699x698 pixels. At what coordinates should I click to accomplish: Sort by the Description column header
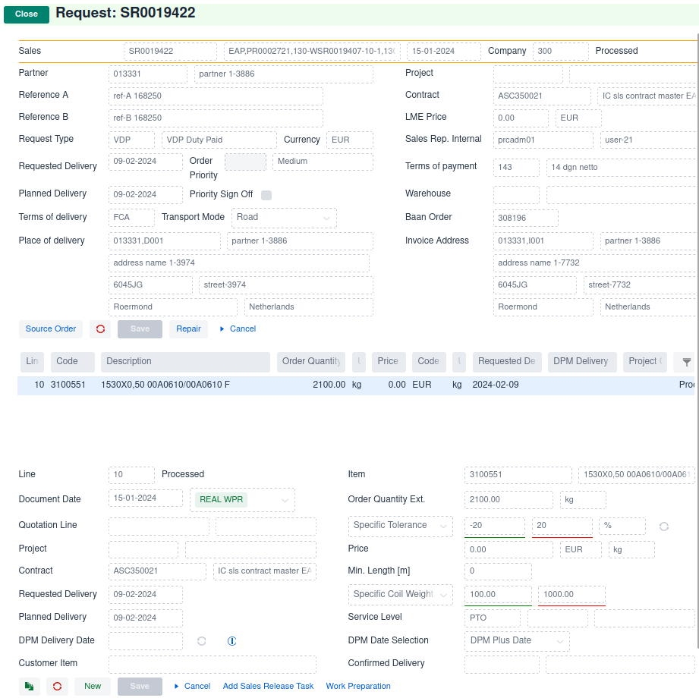(x=185, y=361)
